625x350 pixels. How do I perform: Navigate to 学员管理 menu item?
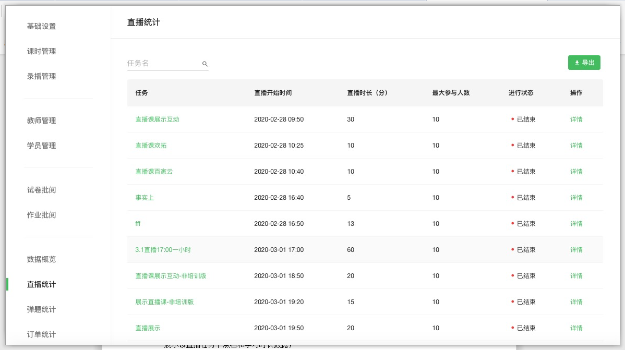41,146
